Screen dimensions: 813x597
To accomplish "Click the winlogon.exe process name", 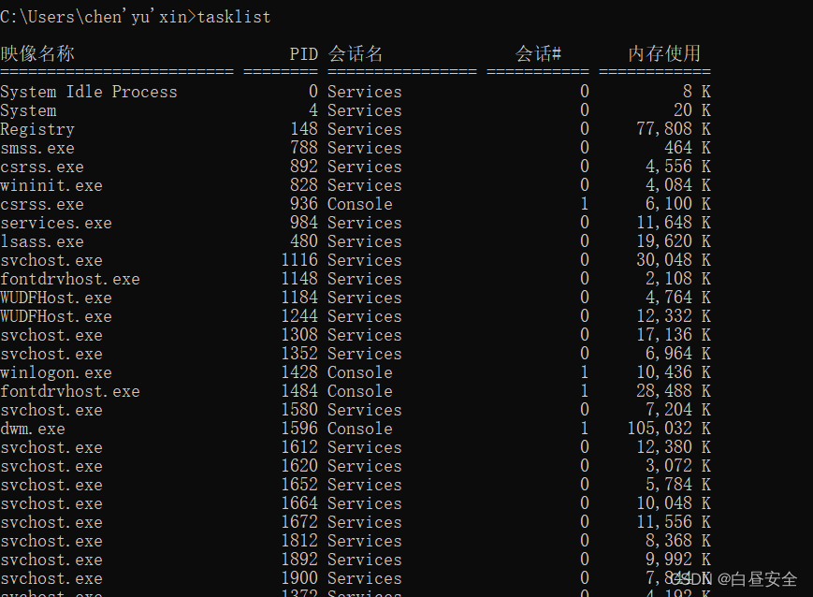I will click(x=56, y=372).
